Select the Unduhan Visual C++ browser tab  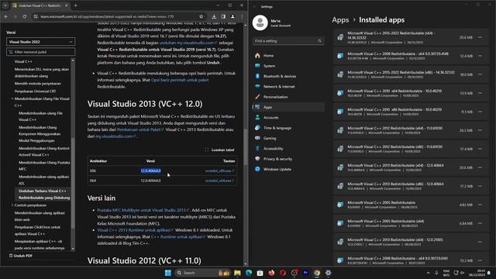[40, 5]
